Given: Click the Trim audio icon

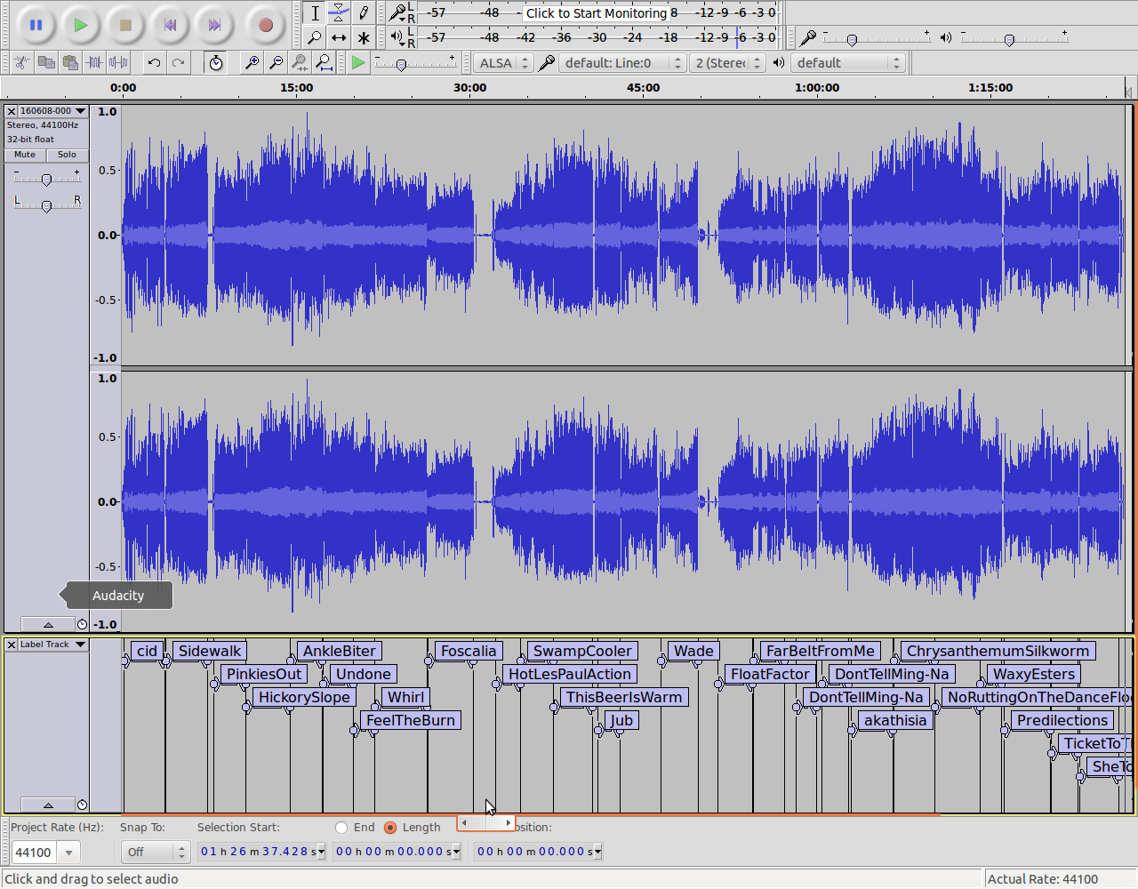Looking at the screenshot, I should pos(94,63).
